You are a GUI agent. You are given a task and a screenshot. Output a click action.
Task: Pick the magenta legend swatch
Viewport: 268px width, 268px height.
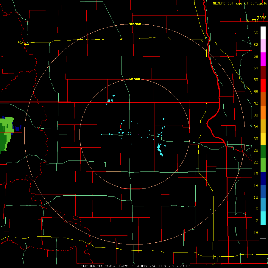point(263,59)
